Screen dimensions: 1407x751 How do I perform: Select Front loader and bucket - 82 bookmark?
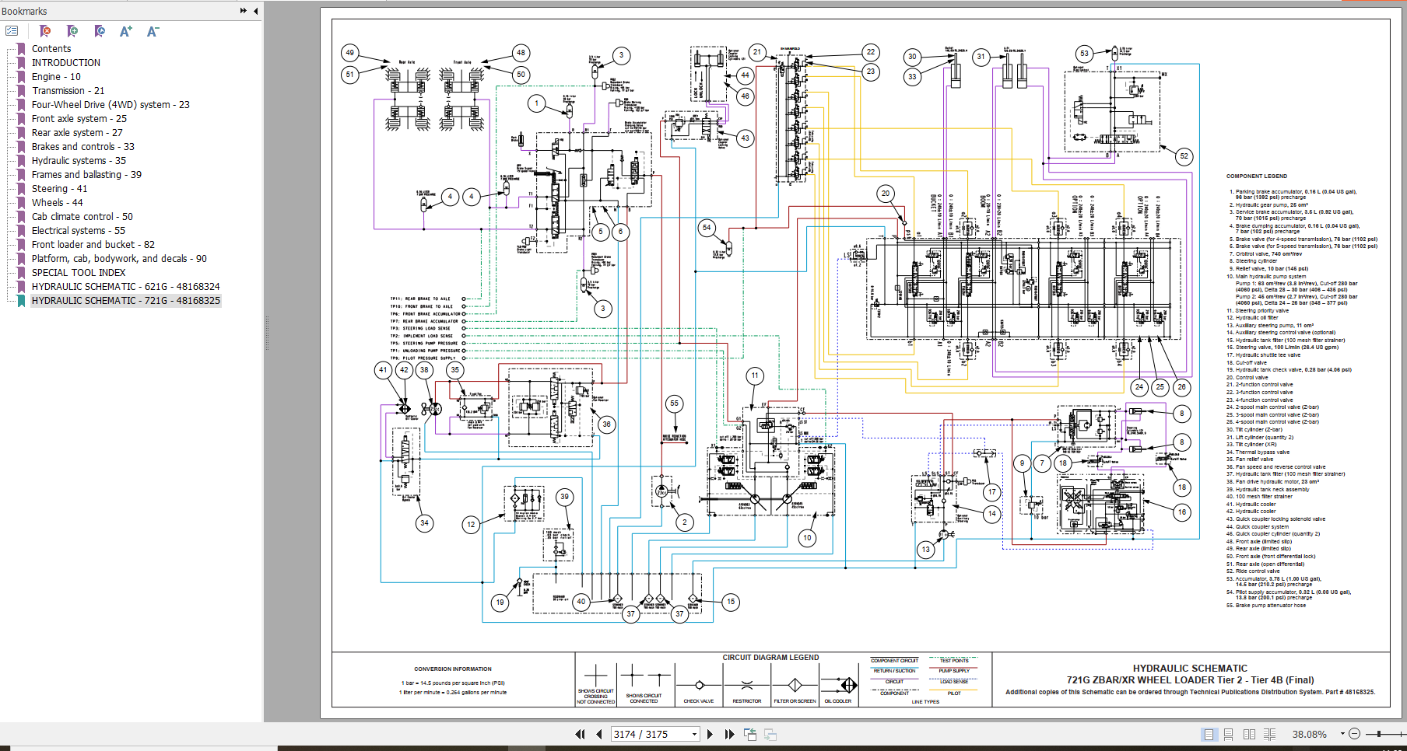coord(93,245)
